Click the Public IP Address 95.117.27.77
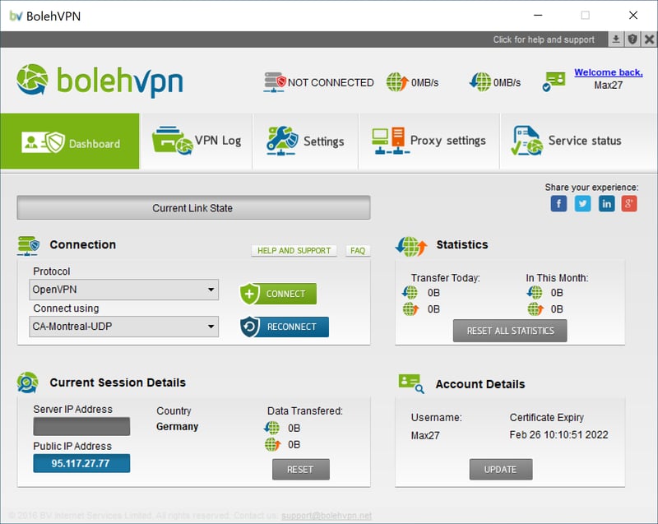Viewport: 658px width, 524px height. pyautogui.click(x=81, y=463)
